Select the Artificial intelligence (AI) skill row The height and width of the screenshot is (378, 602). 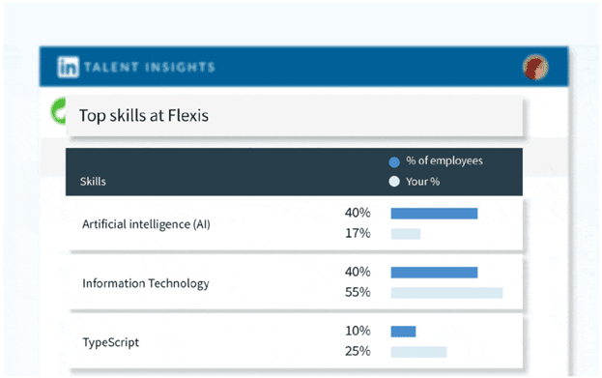pos(296,224)
